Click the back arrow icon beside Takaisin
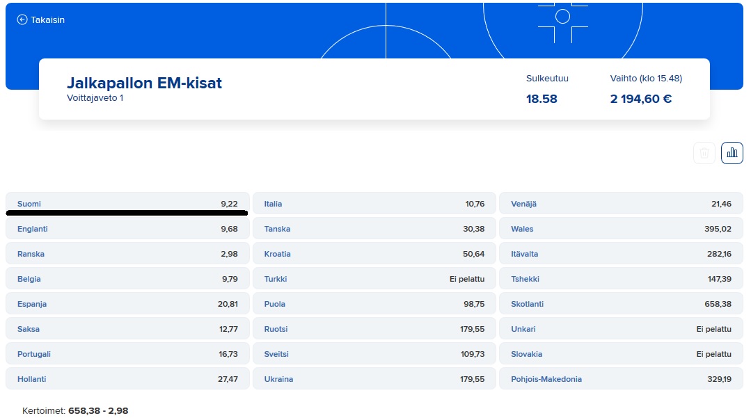Image resolution: width=751 pixels, height=418 pixels. click(22, 20)
